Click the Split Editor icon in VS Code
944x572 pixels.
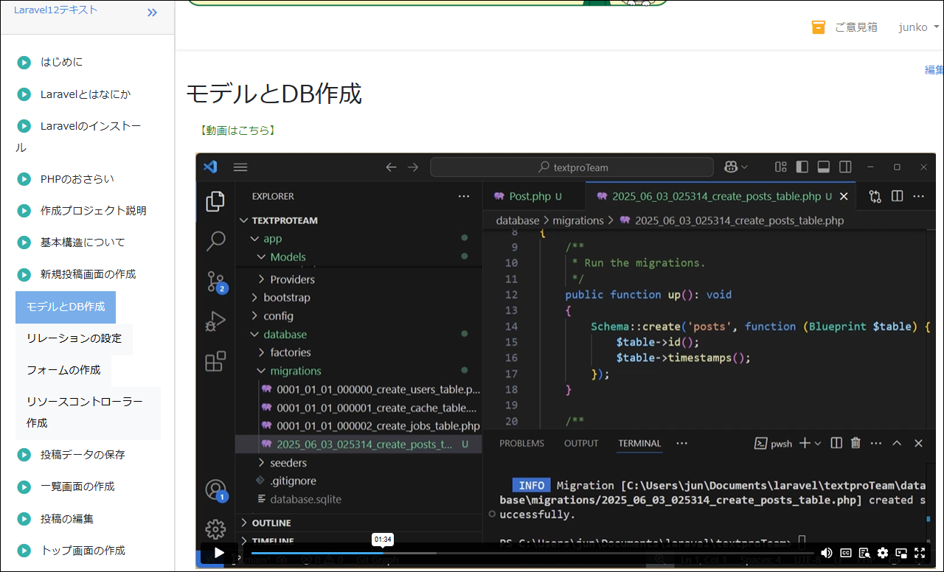tap(897, 196)
